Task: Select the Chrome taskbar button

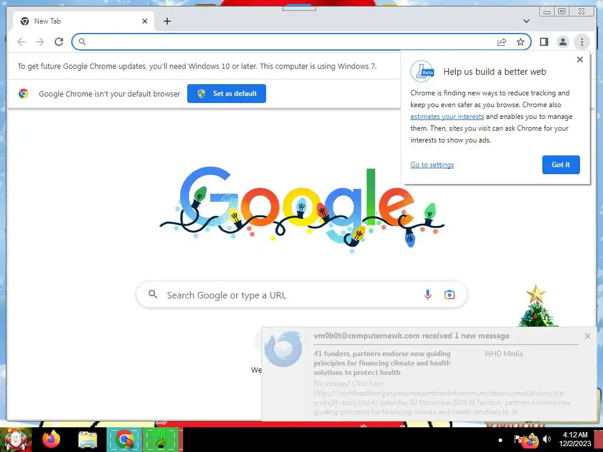Action: [x=124, y=439]
